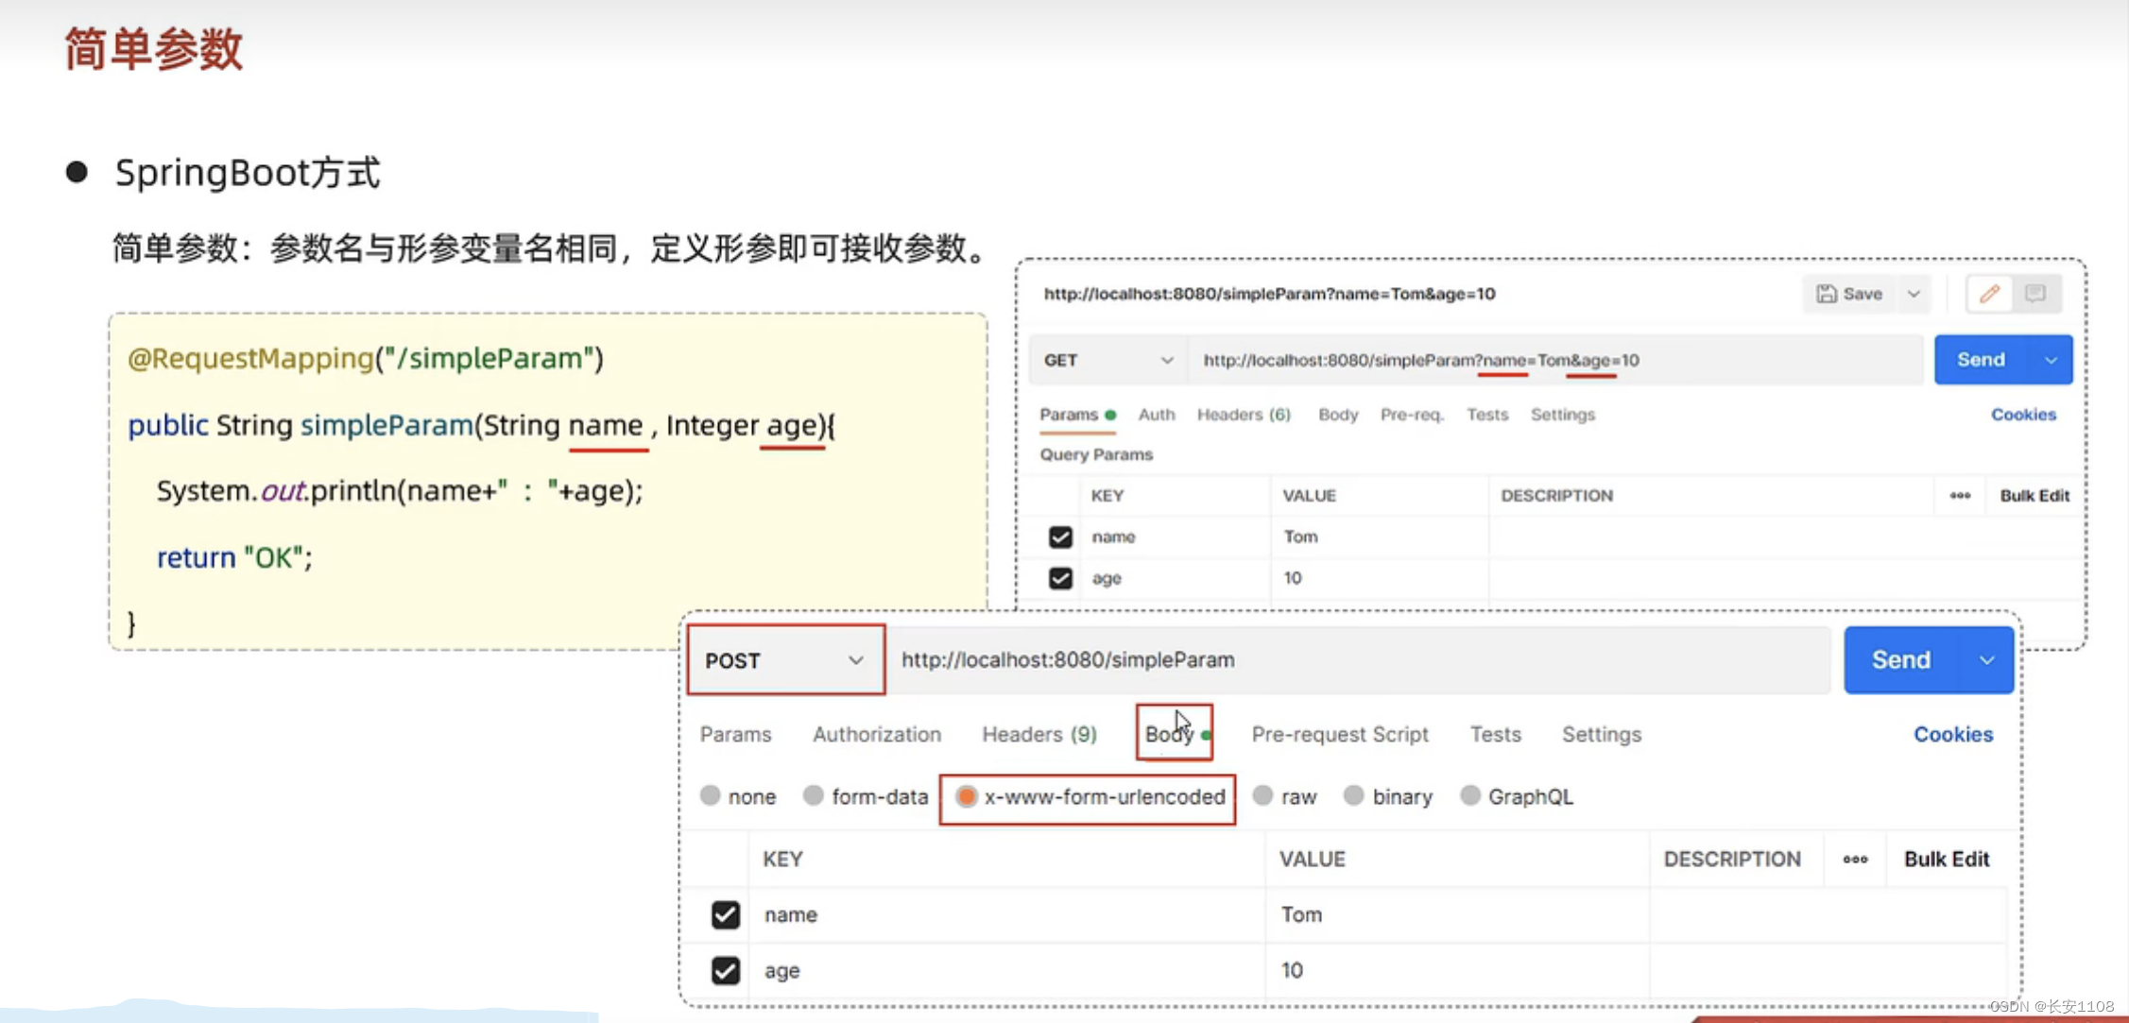Image resolution: width=2129 pixels, height=1023 pixels.
Task: Open the Authorization tab
Action: pyautogui.click(x=877, y=734)
